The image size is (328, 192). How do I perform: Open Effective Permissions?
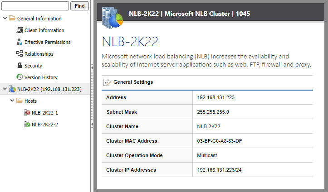point(48,42)
